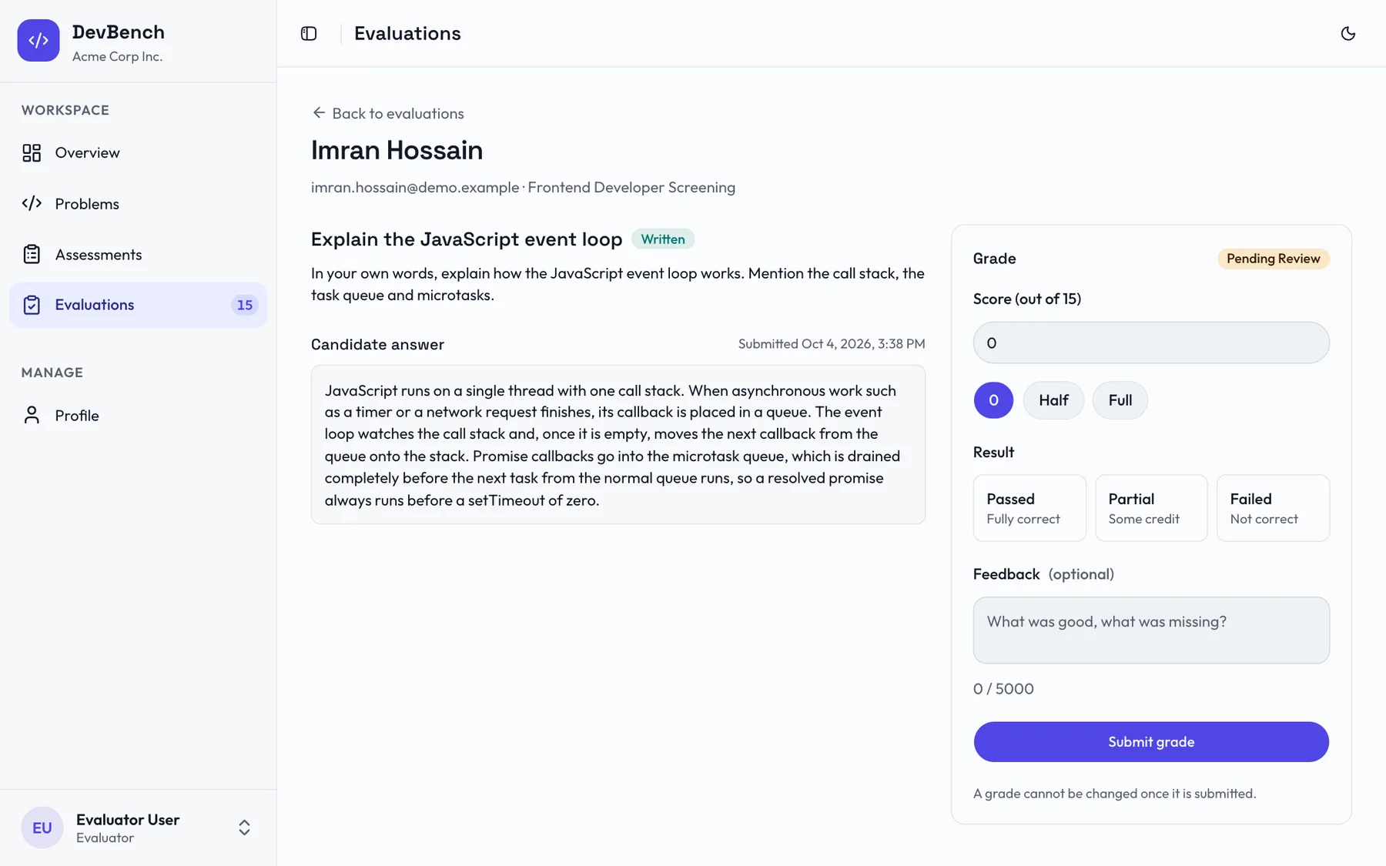
Task: Click the candidate answer text box
Action: tap(618, 445)
